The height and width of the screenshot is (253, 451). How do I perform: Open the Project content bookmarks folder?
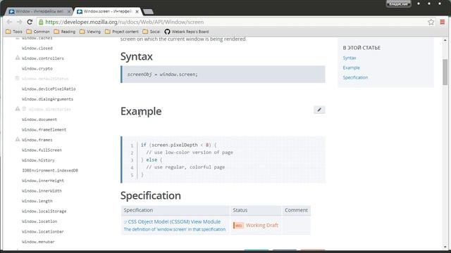122,32
